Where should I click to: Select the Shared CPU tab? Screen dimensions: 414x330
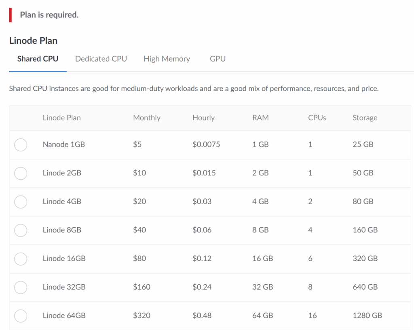click(38, 59)
